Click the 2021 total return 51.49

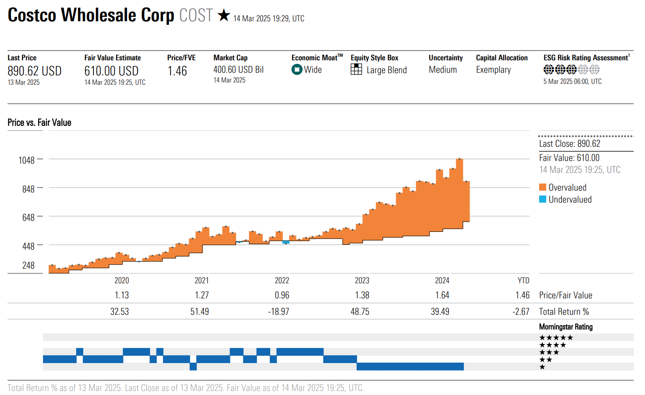[200, 312]
